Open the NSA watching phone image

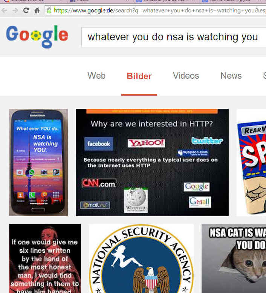tap(38, 162)
